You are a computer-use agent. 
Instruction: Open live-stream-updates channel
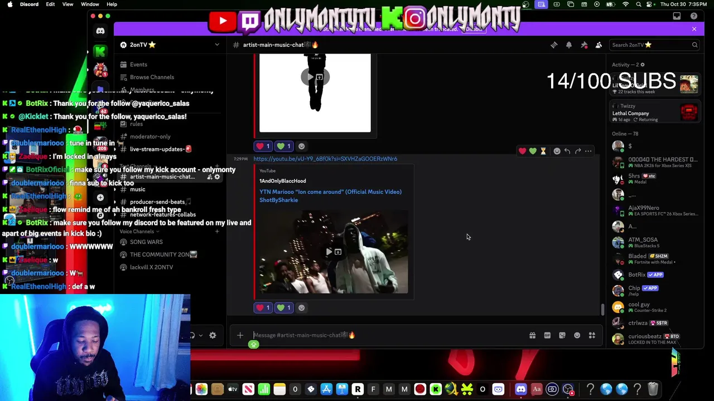(161, 149)
